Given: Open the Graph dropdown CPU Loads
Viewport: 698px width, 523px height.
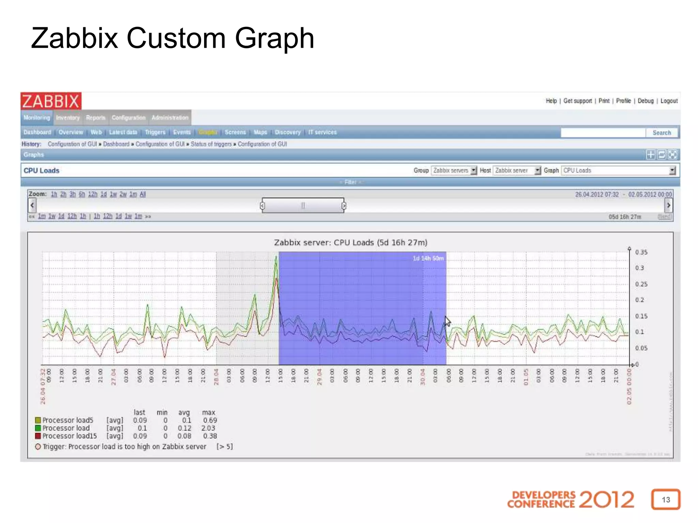Looking at the screenshot, I should [619, 171].
